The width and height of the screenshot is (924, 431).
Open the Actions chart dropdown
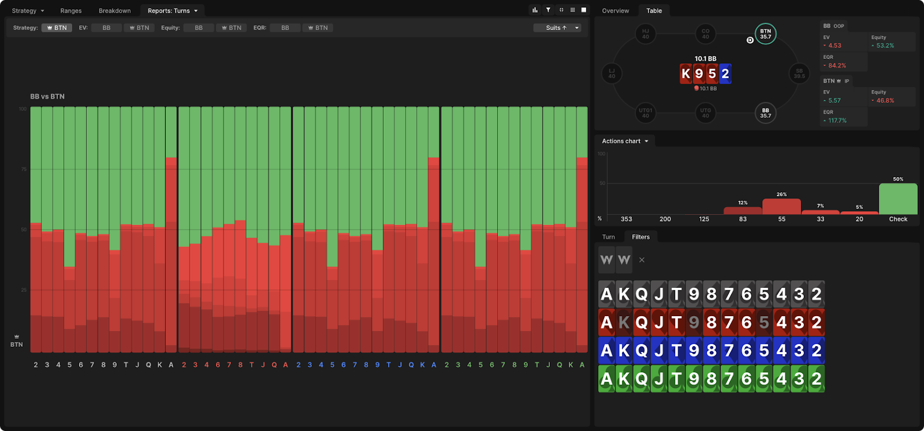pyautogui.click(x=625, y=141)
